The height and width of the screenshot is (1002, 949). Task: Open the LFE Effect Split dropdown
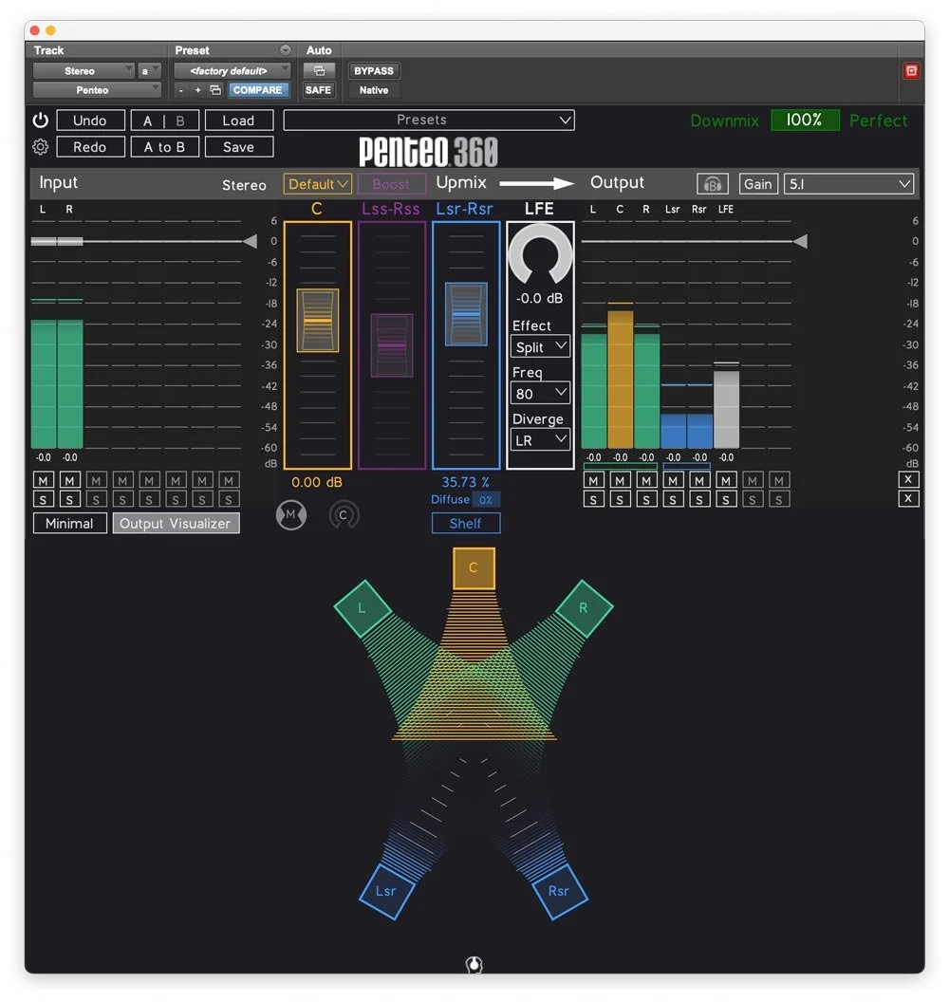(540, 347)
